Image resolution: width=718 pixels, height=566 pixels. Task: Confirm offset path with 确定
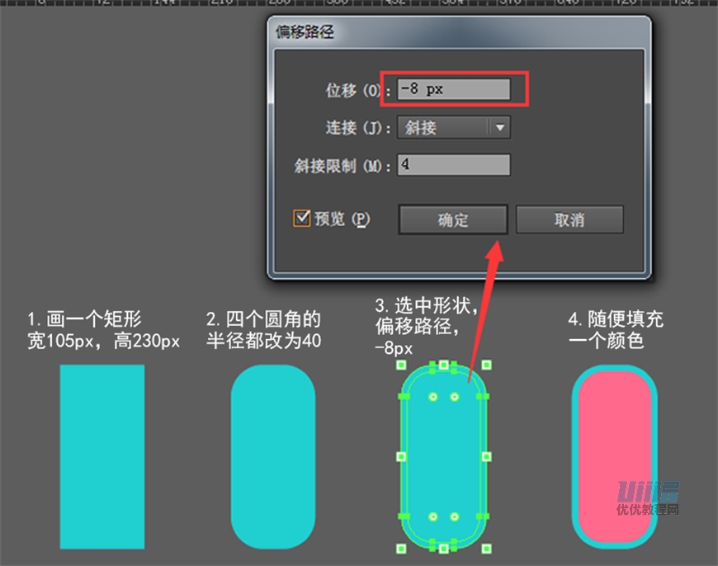tap(452, 219)
